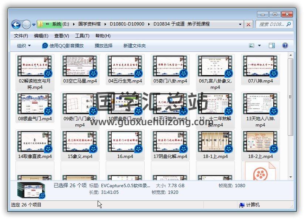Click the scrollbar up arrow
Image resolution: width=304 pixels, height=219 pixels.
click(x=290, y=55)
